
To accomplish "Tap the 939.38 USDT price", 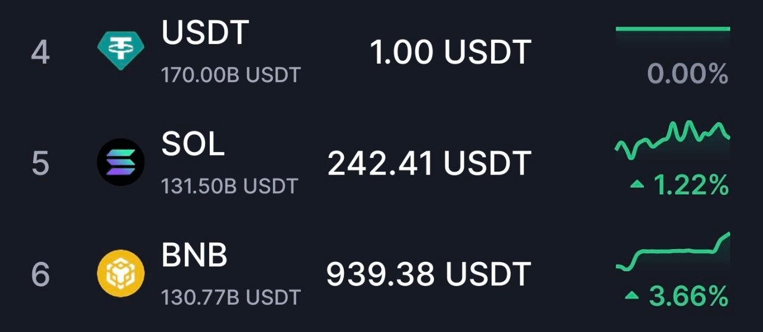I will click(429, 274).
